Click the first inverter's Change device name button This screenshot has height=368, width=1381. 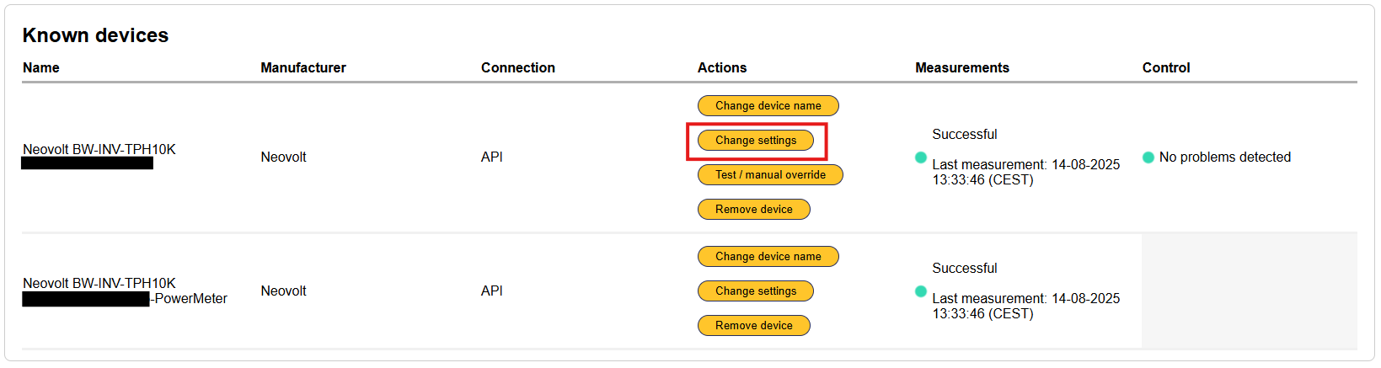point(768,106)
